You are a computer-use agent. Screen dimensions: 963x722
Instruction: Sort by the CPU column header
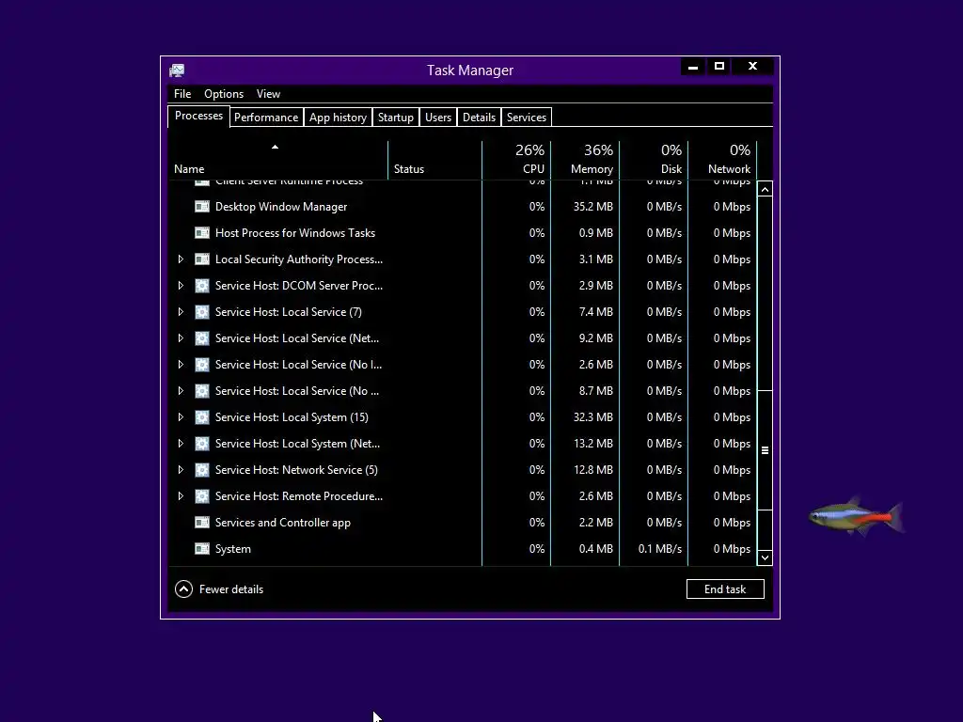coord(516,160)
